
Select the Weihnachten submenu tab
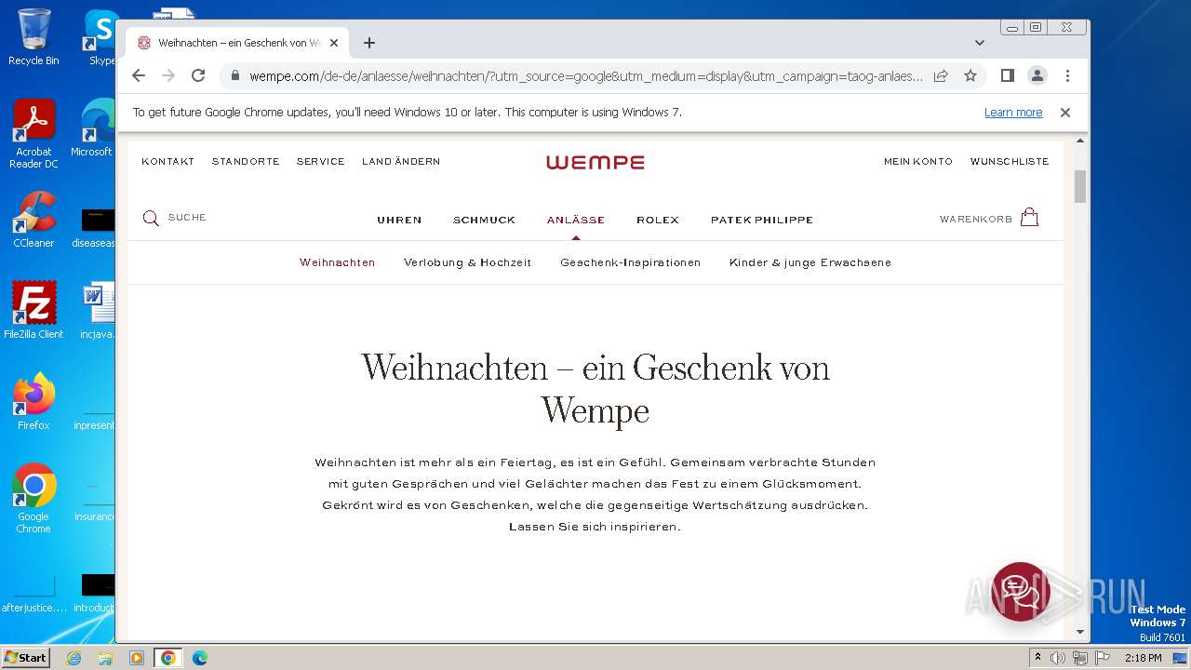pos(338,263)
